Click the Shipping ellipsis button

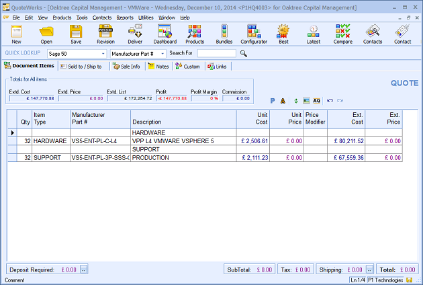(370, 270)
